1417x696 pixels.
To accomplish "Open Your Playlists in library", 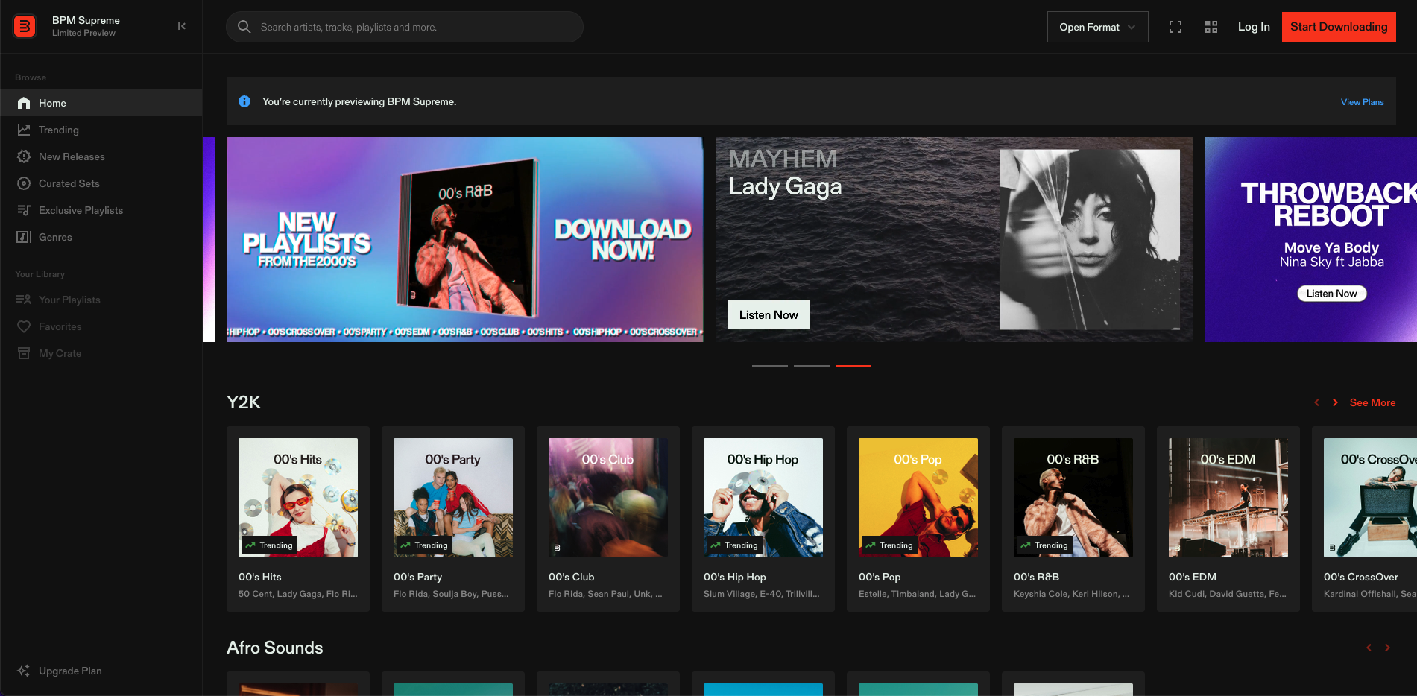I will point(101,300).
